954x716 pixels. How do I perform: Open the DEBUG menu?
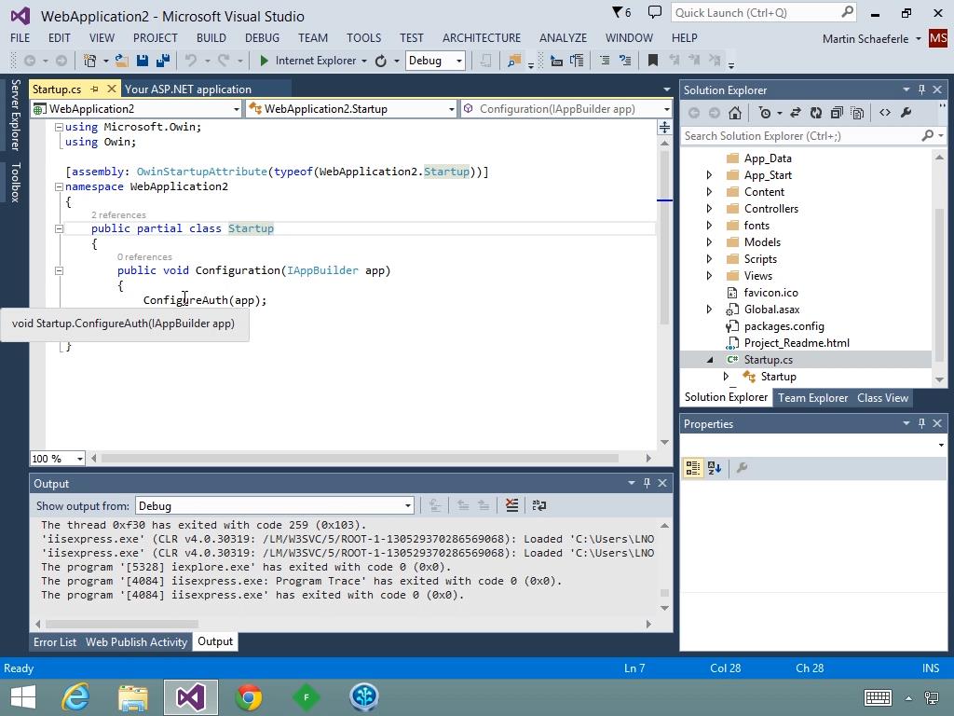[x=262, y=37]
